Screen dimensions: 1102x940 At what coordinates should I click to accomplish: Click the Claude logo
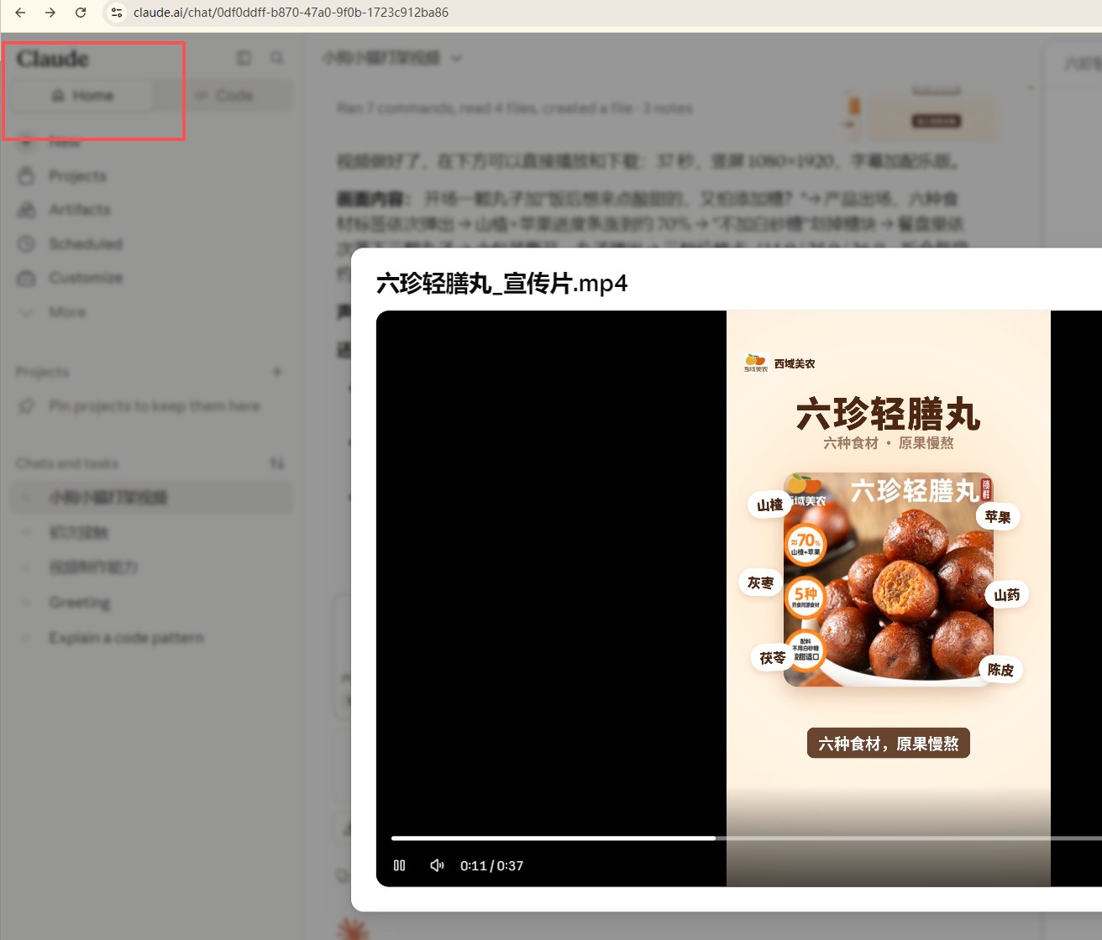[52, 59]
